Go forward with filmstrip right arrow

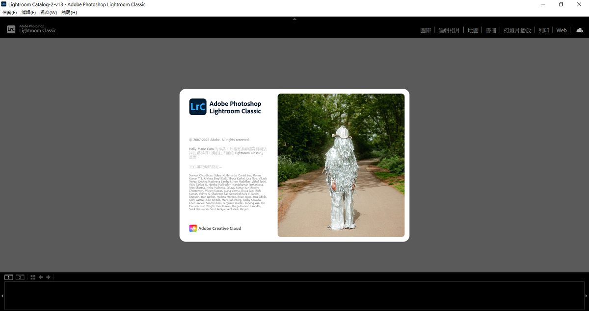coord(48,277)
